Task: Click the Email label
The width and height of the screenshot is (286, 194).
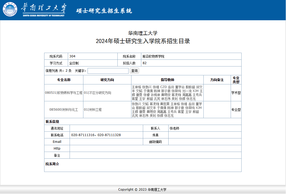Action: (x=57, y=142)
